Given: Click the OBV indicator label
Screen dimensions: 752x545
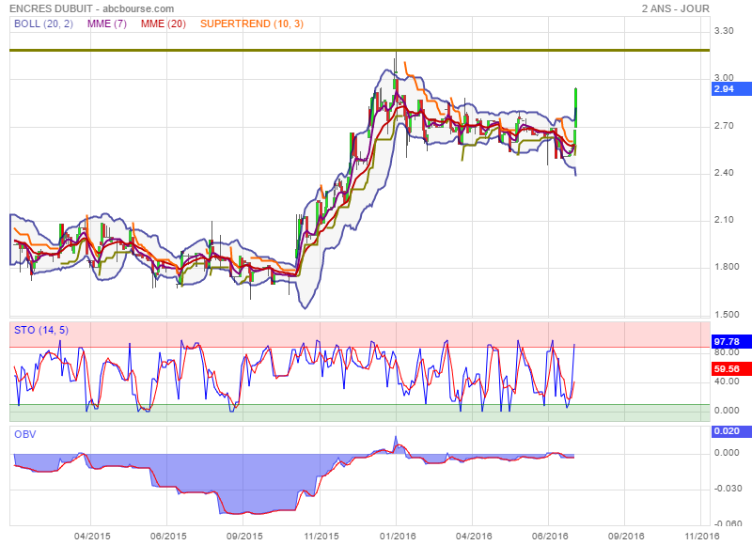Looking at the screenshot, I should [x=25, y=434].
